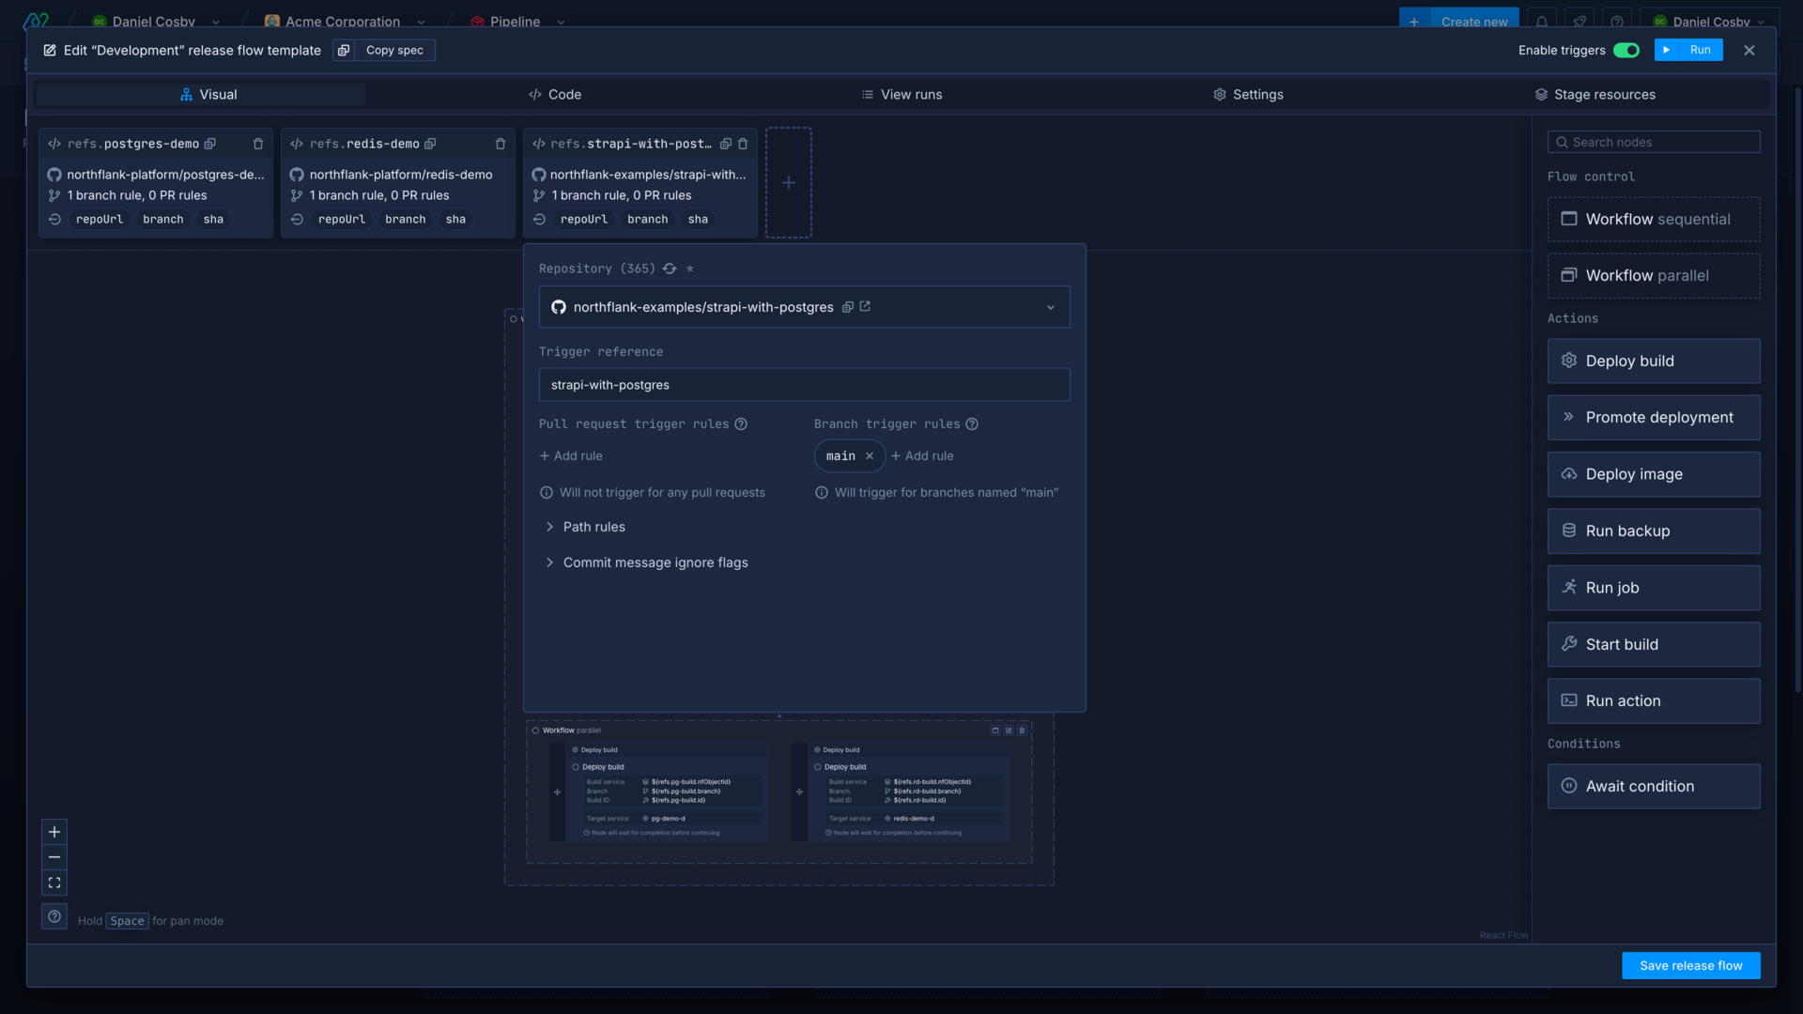This screenshot has width=1803, height=1014.
Task: Click repoUrl chip in postgres-demo card
Action: click(100, 220)
